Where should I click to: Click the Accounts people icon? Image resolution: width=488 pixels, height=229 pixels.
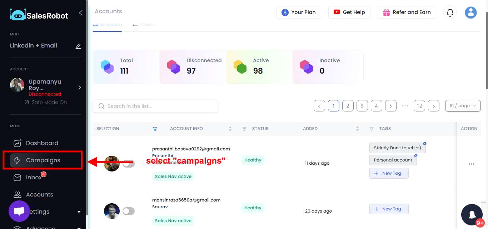coord(17,195)
